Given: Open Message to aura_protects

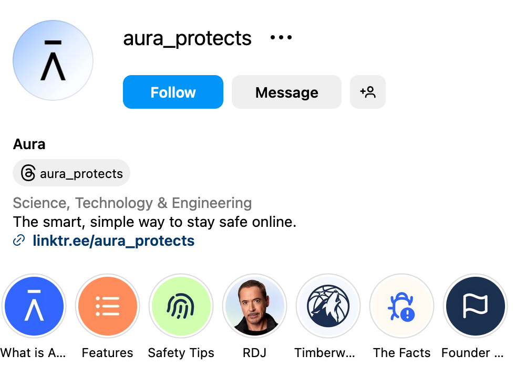Looking at the screenshot, I should (286, 92).
